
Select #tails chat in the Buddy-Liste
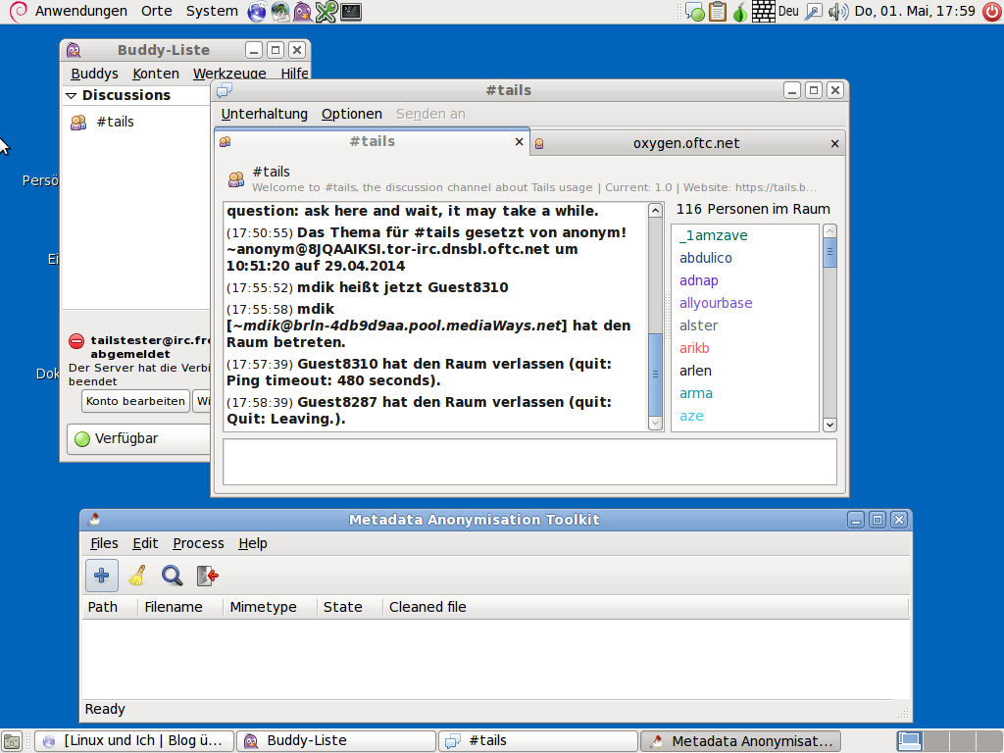tap(115, 122)
